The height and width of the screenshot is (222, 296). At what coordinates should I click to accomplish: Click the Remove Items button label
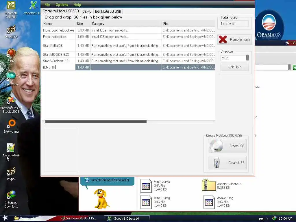click(240, 40)
